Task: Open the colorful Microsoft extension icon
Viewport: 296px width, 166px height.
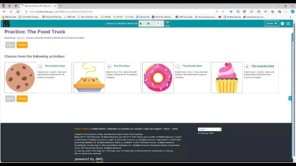Action: [245, 12]
